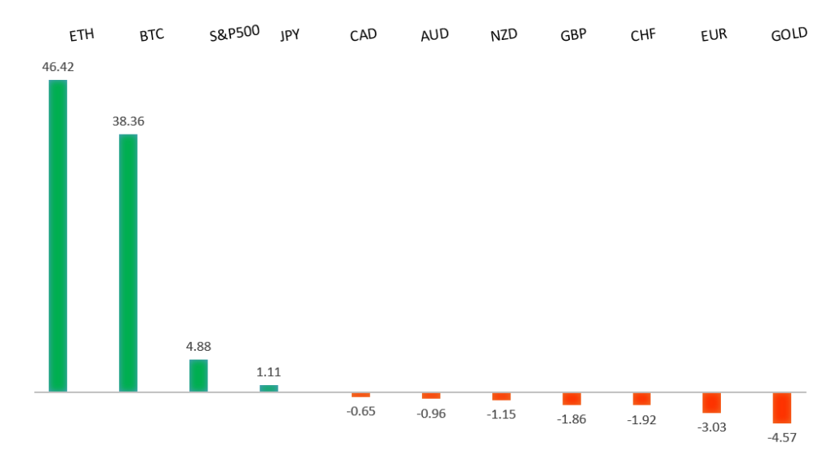Screen dimensions: 836x465
Task: Select the 38.36 data label
Action: 128,121
